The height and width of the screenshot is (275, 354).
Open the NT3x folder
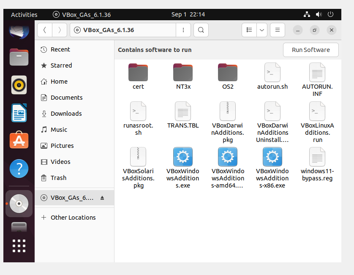pos(183,77)
